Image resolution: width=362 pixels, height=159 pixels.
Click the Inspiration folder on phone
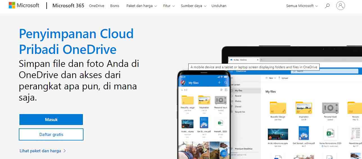[204, 100]
